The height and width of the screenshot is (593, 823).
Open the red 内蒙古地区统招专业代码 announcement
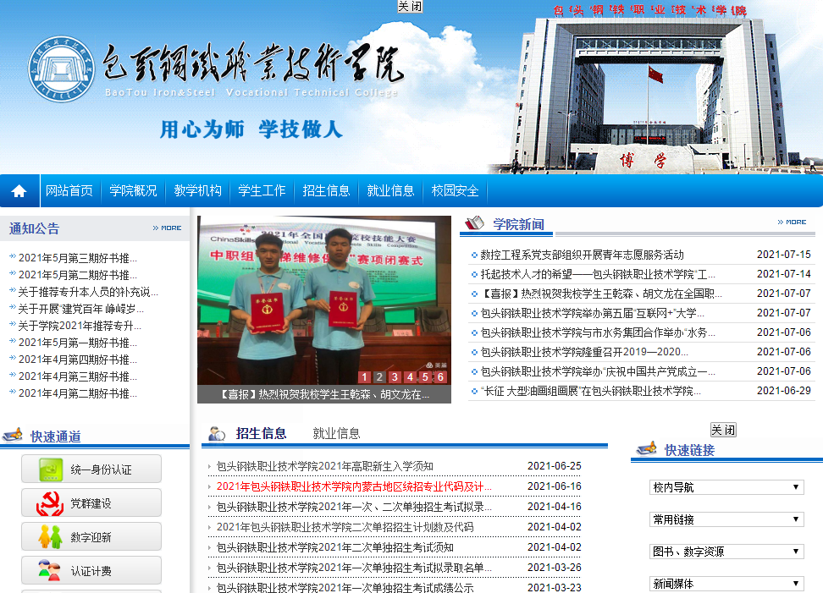point(354,486)
